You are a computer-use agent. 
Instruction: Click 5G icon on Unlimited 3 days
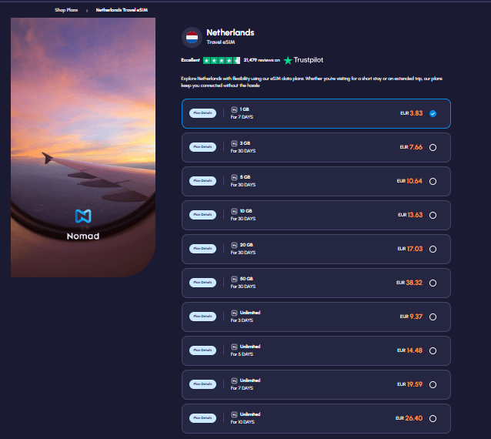(x=234, y=313)
